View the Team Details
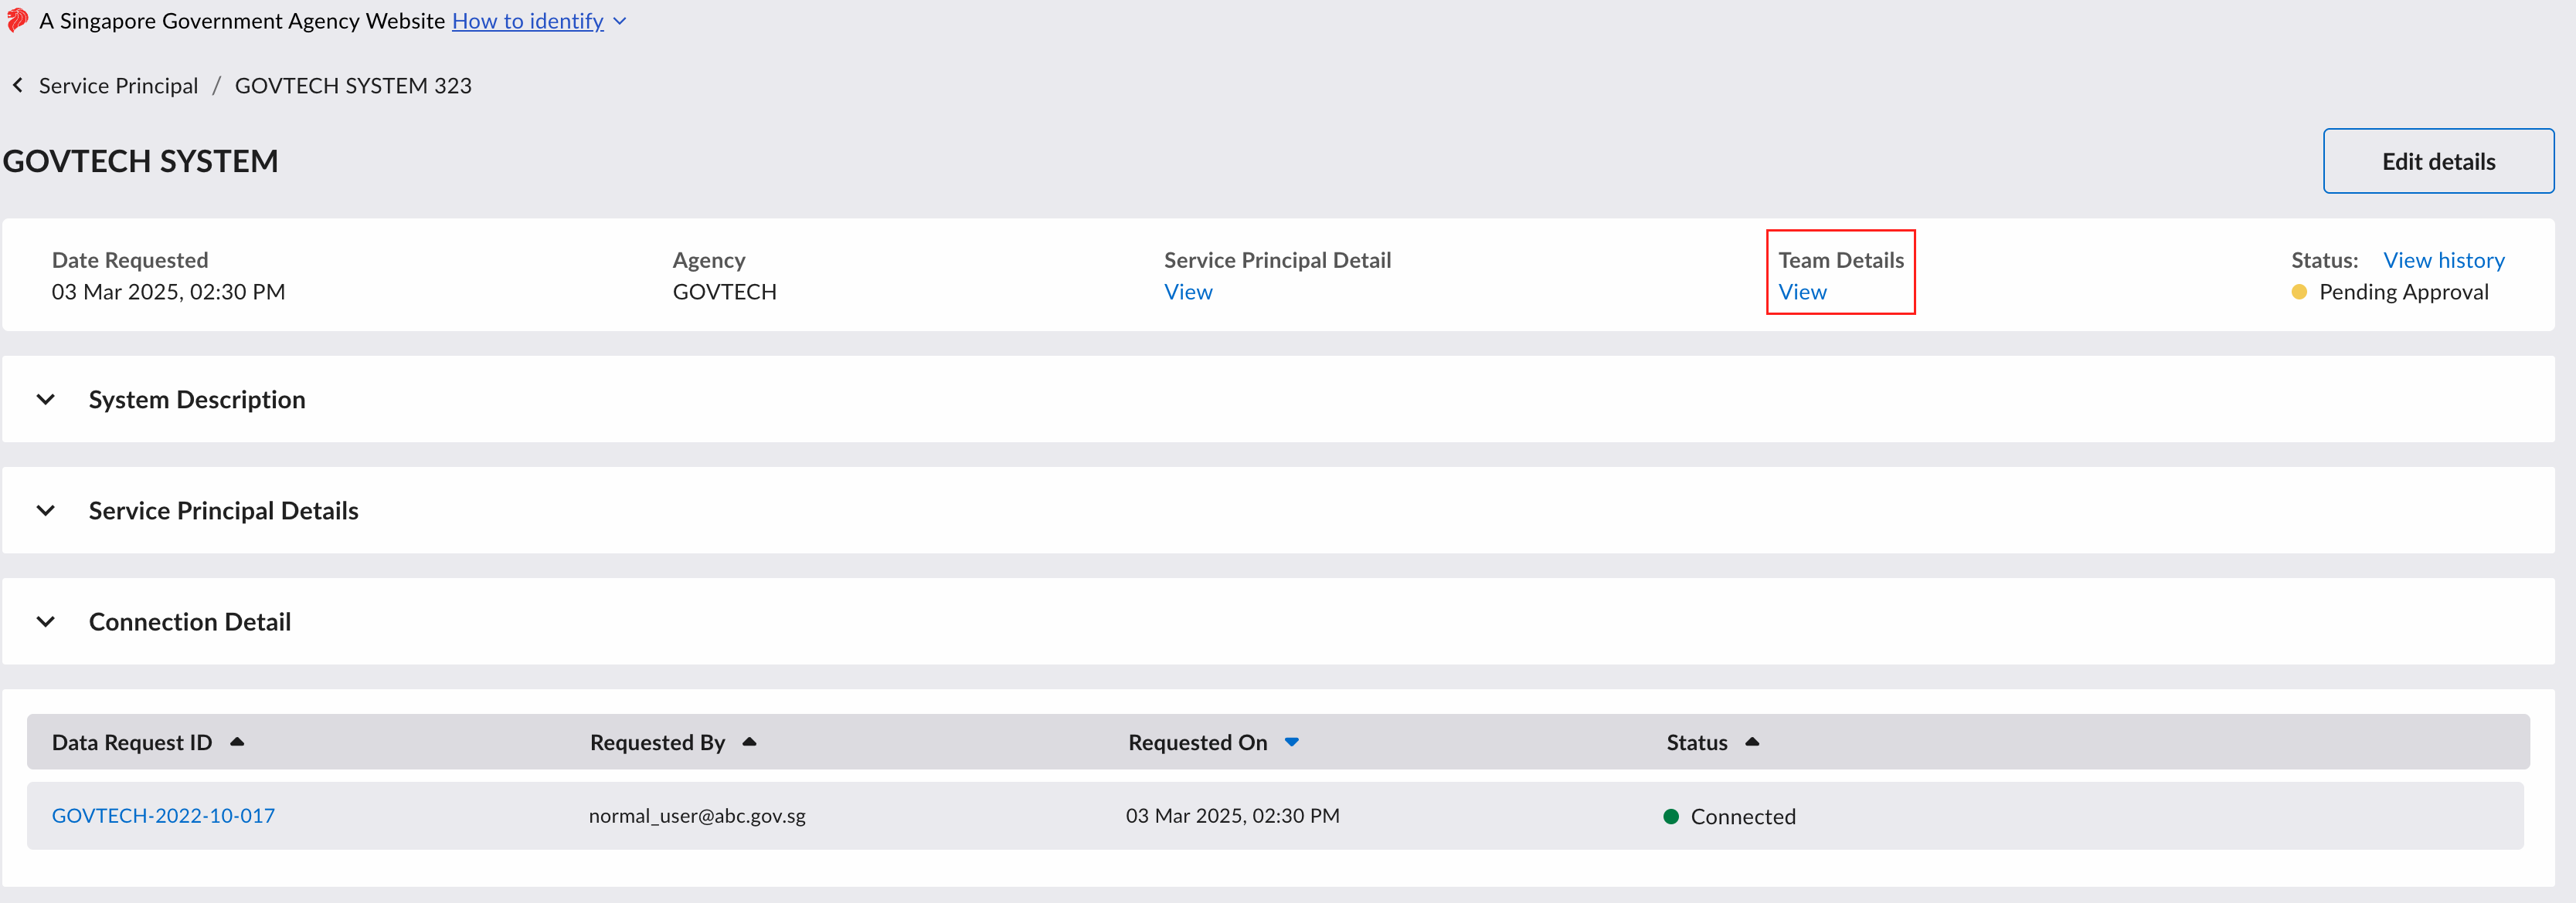 [x=1802, y=292]
